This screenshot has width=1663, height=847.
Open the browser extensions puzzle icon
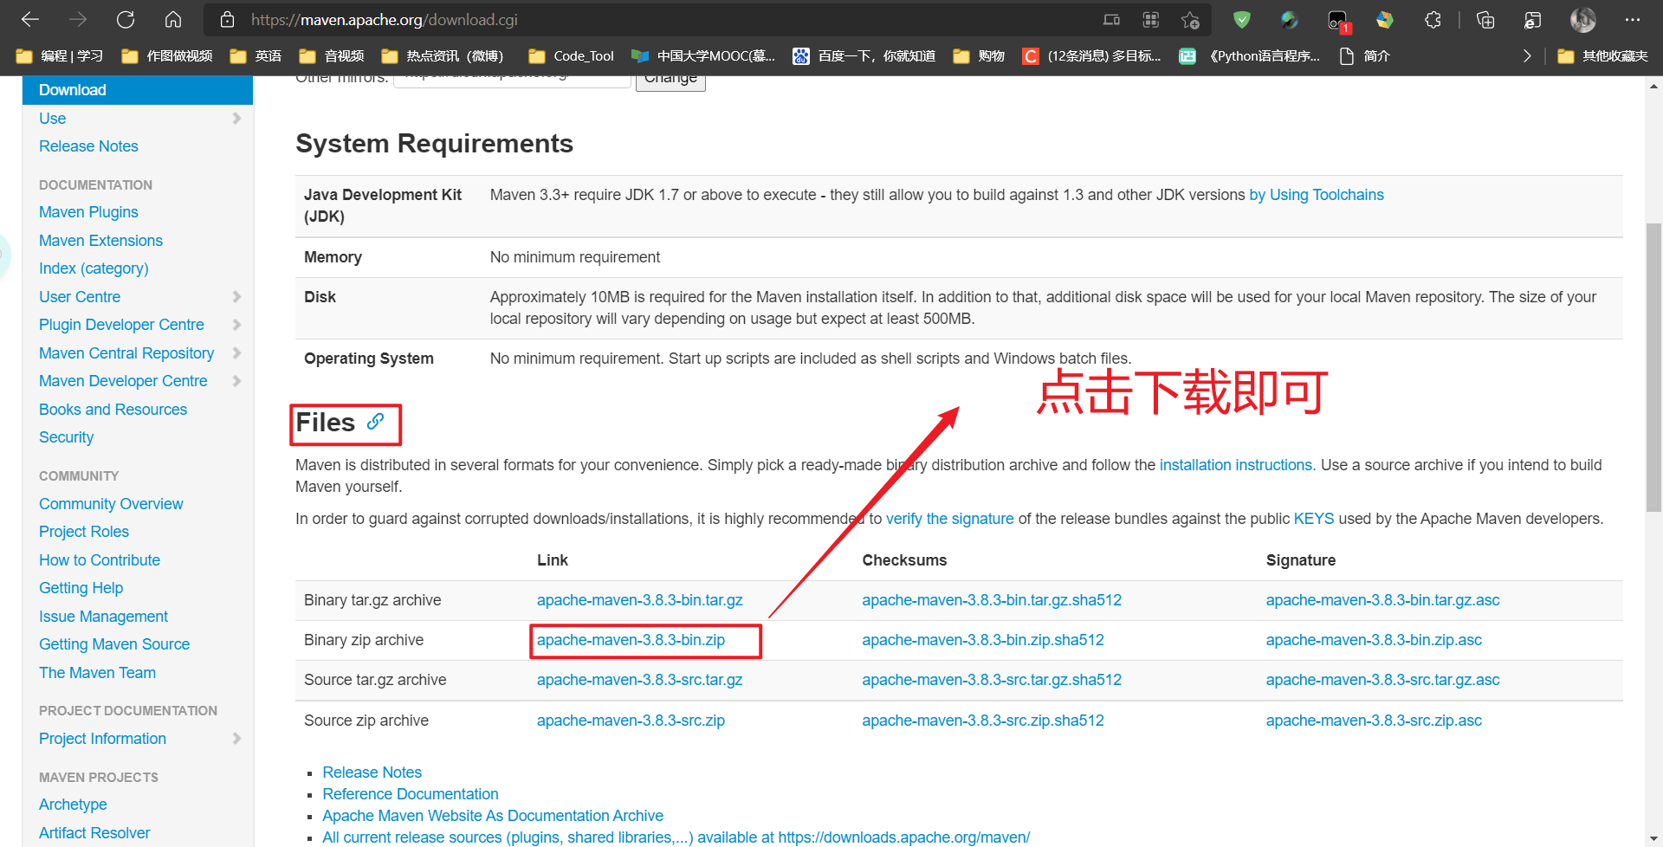[1433, 19]
